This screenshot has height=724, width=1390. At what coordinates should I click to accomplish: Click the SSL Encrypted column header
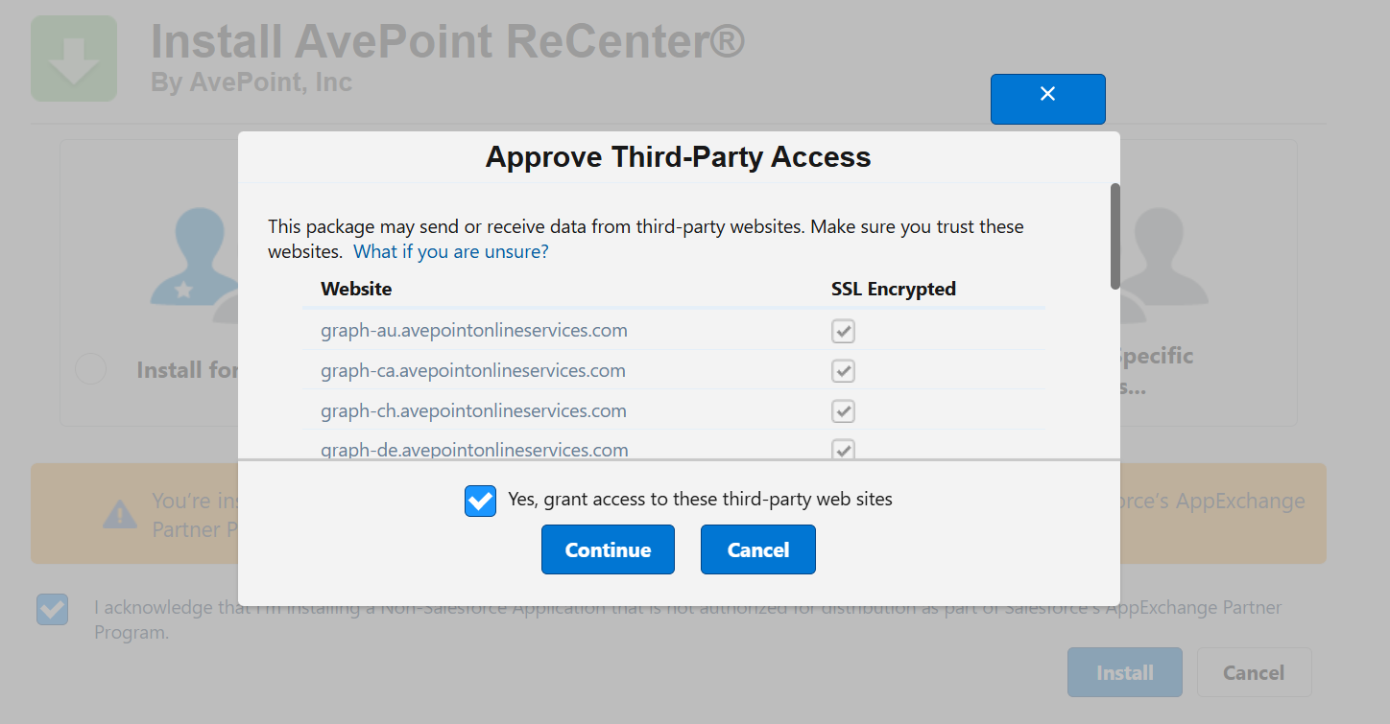pos(894,288)
